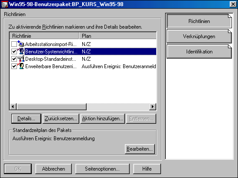This screenshot has width=238, height=178.
Task: Click the Benutzer-Systemrichtlinien policy icon
Action: point(21,51)
